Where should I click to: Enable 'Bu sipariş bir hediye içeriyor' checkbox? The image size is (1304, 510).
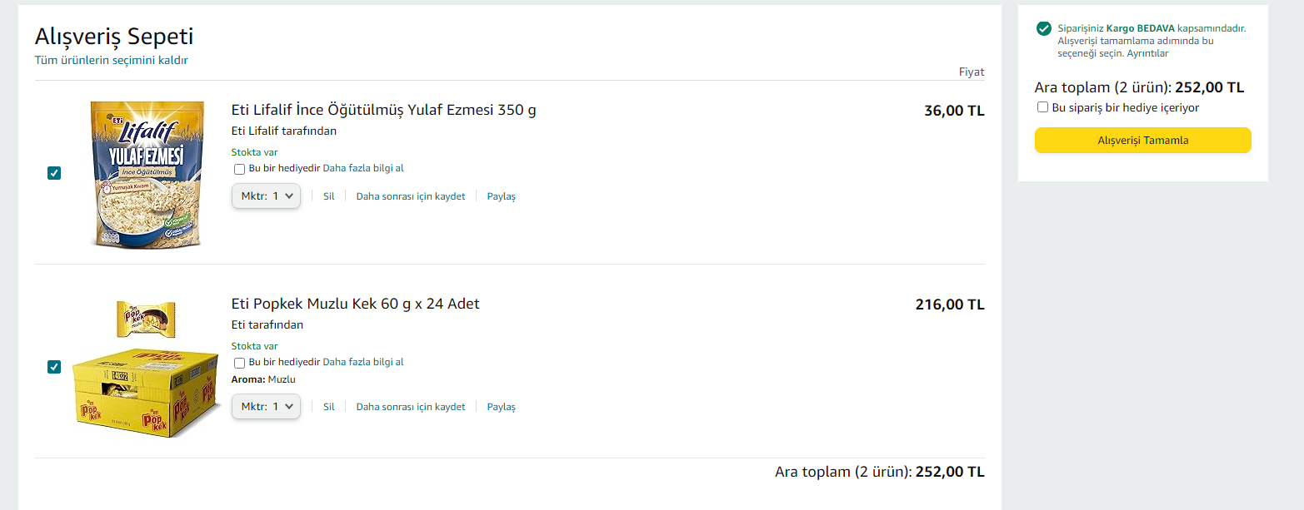coord(1042,107)
